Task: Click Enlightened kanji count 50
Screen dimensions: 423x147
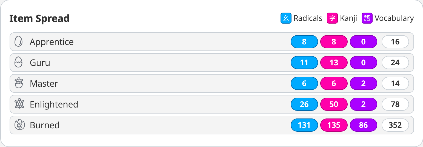Action: coord(334,104)
